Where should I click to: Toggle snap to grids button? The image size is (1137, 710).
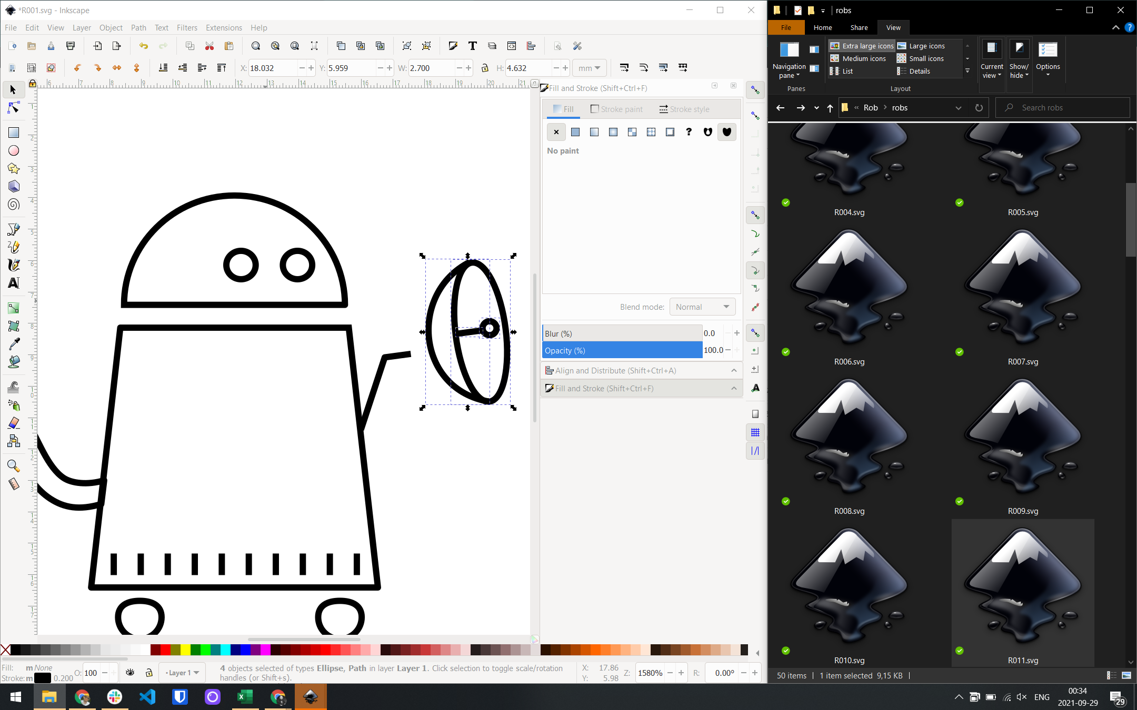coord(755,432)
